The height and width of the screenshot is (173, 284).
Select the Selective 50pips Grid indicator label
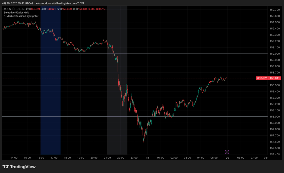[16, 12]
